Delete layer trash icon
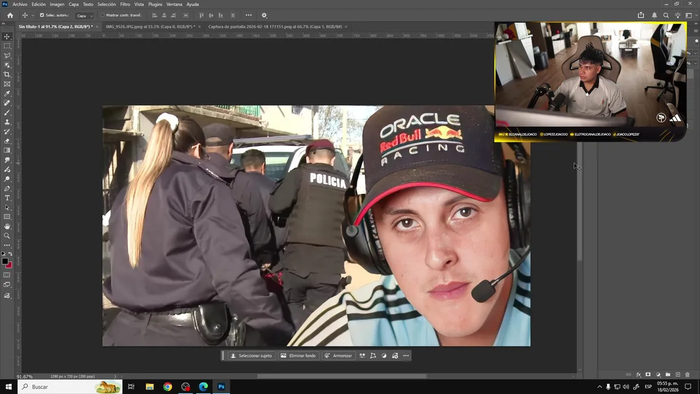The height and width of the screenshot is (394, 700). click(687, 375)
